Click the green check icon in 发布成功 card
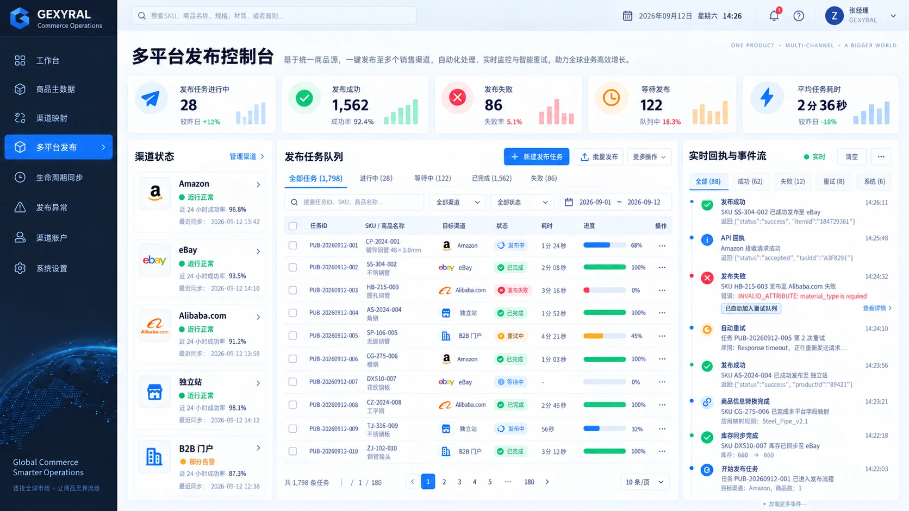The height and width of the screenshot is (511, 909). (x=304, y=98)
